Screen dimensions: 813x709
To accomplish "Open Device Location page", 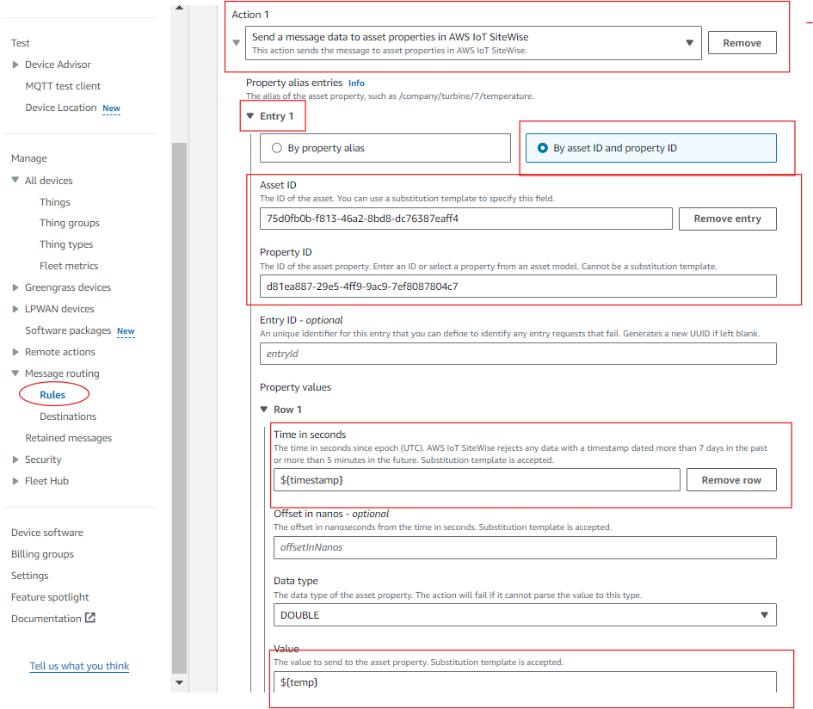I will tap(61, 108).
